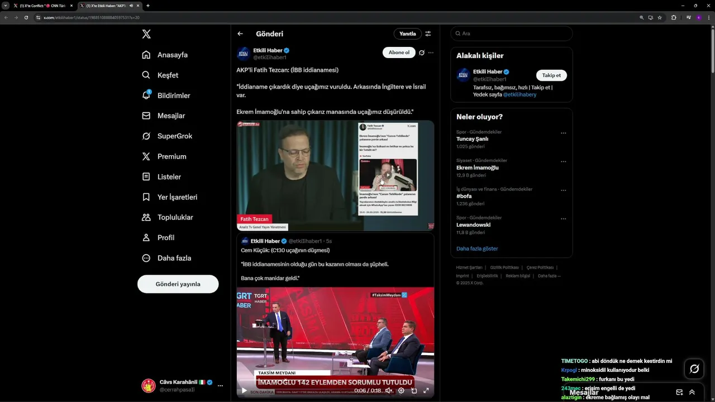Screen dimensions: 715x402
Task: Open SuperGrok from the sidebar
Action: [167, 136]
